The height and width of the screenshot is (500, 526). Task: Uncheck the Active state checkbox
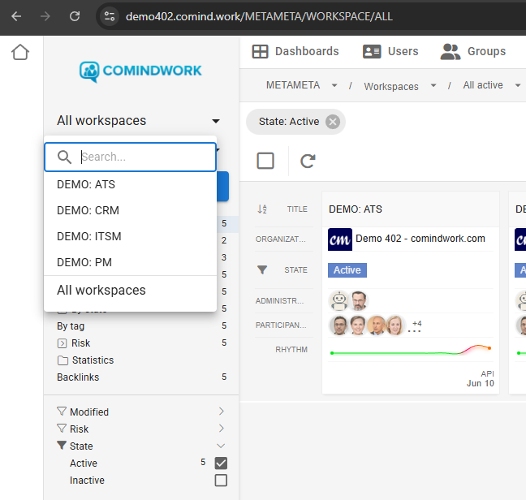[x=221, y=463]
